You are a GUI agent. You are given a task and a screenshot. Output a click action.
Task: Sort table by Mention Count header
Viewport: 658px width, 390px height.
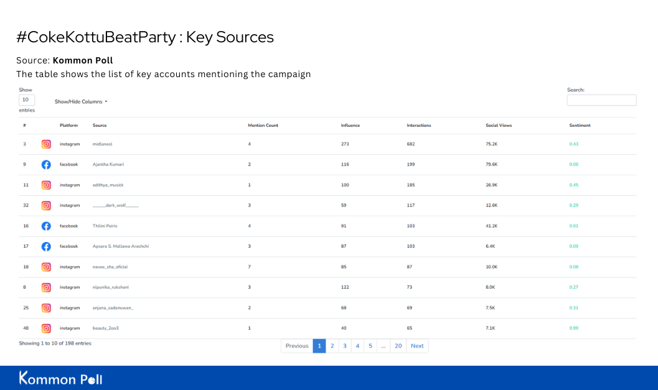click(x=263, y=126)
